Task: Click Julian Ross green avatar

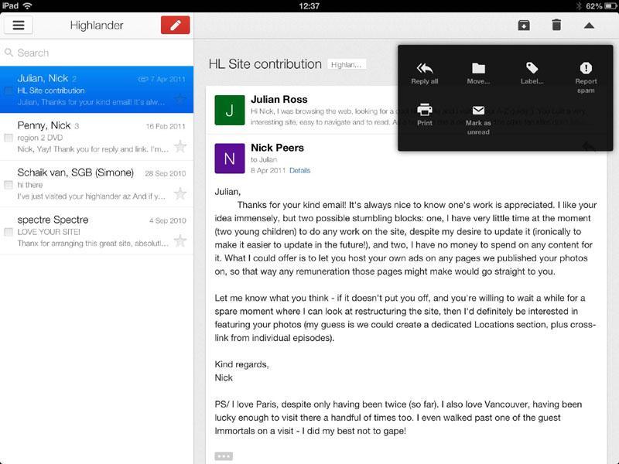Action: (230, 110)
